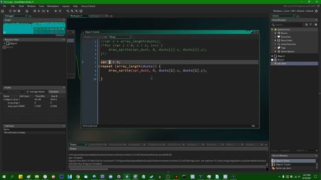Collapse the Call Stack section
The width and height of the screenshot is (321, 180).
point(64,126)
